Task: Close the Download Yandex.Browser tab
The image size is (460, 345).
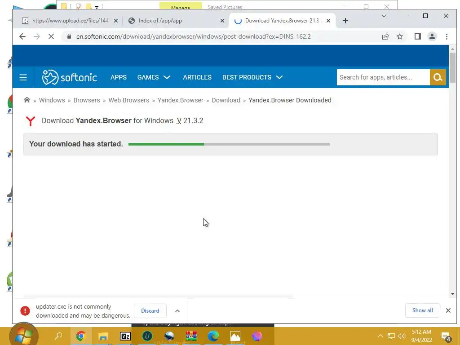Action: pos(328,21)
